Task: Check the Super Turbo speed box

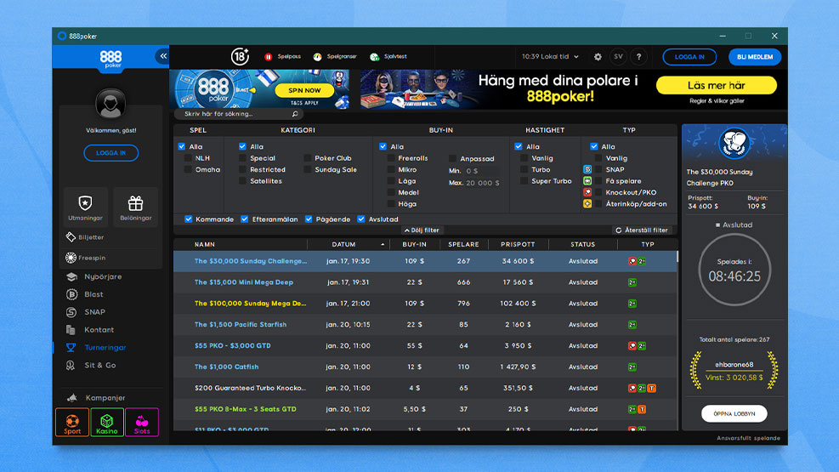Action: pos(524,181)
